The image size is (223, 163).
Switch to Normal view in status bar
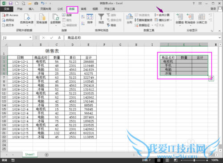(159, 160)
